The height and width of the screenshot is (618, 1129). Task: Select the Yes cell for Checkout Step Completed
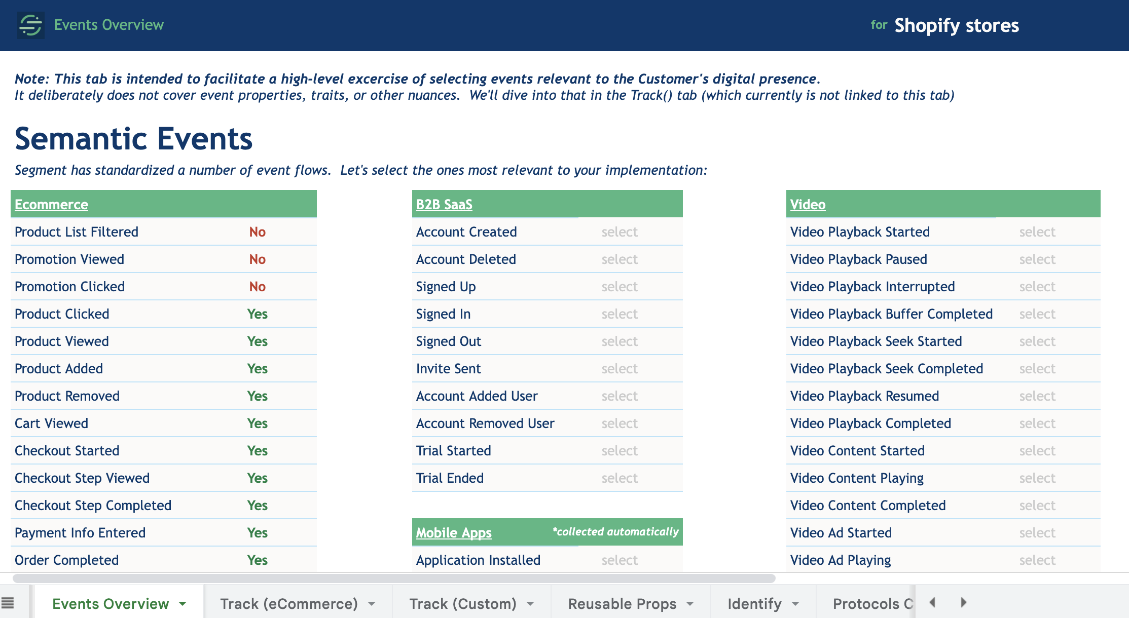(x=258, y=506)
